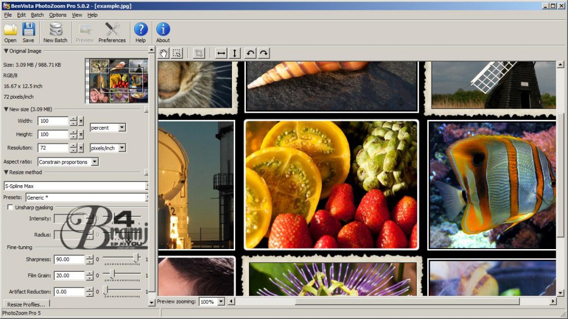Click the Film Grain spinner arrows
The image size is (568, 319).
pyautogui.click(x=89, y=276)
